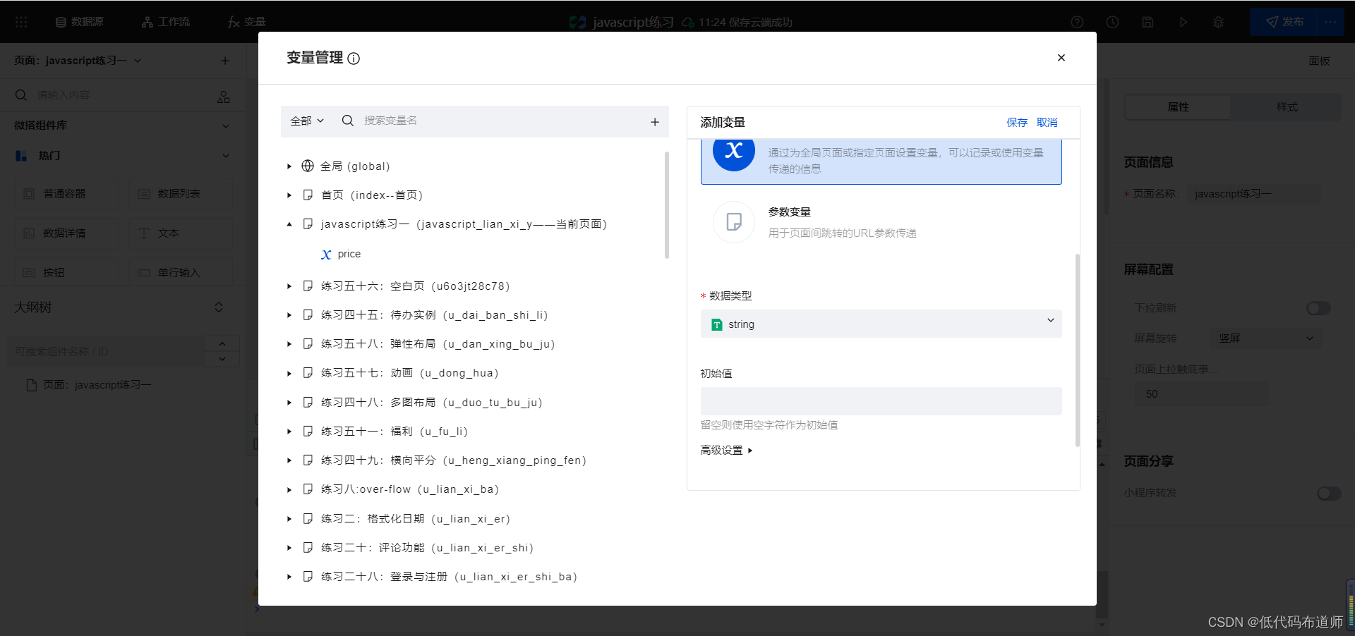Click the preview play icon

coord(1183,22)
